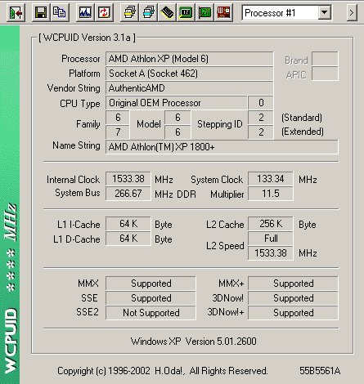Click the empty APIC field
This screenshot has width=364, height=384.
[325, 74]
